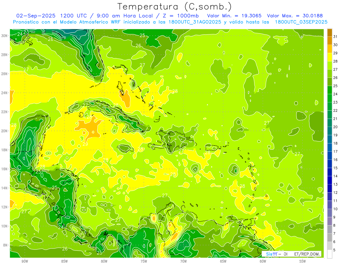This screenshot has height=265, width=343.
Task: Click the "1800UTC_03SEP2025" valid-until time
Action: [301, 22]
